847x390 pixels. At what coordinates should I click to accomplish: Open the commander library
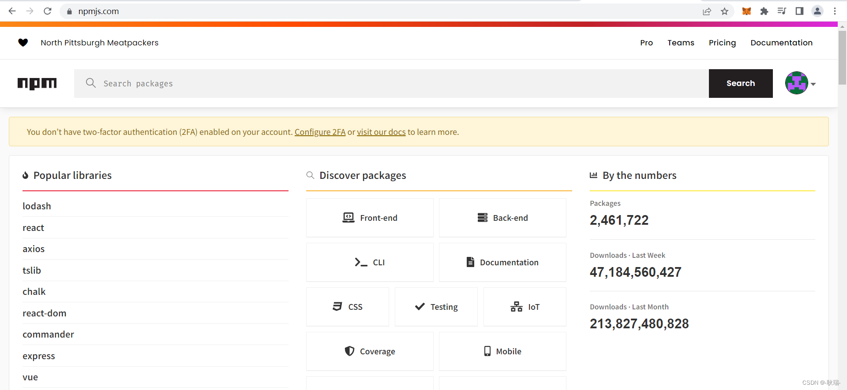pos(48,334)
